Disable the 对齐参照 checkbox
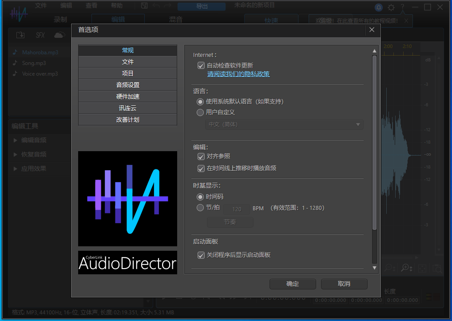Screen dimensions: 452x321 click(201, 156)
